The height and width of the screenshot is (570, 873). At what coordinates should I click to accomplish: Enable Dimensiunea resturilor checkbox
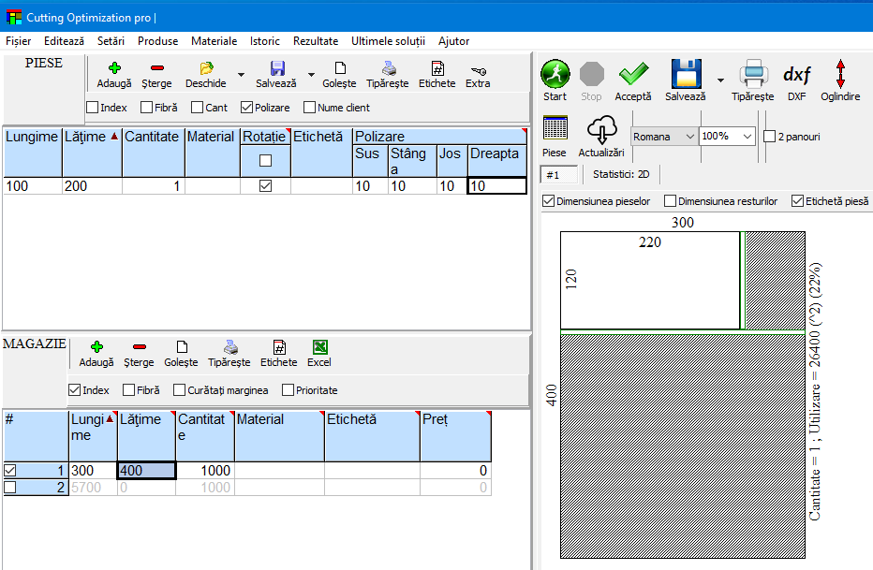pyautogui.click(x=671, y=201)
